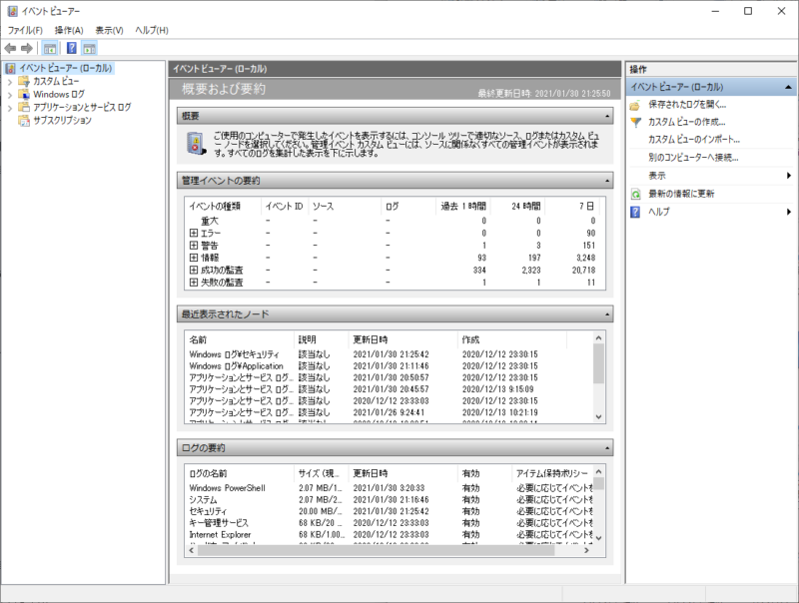Click the 最新の情報に更新 refresh icon
Image resolution: width=799 pixels, height=603 pixels.
click(635, 194)
